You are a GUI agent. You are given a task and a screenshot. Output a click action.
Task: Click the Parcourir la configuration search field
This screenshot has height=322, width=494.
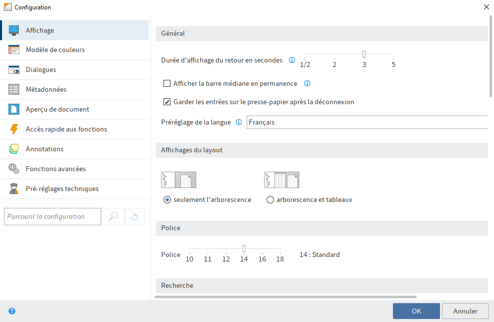click(52, 216)
